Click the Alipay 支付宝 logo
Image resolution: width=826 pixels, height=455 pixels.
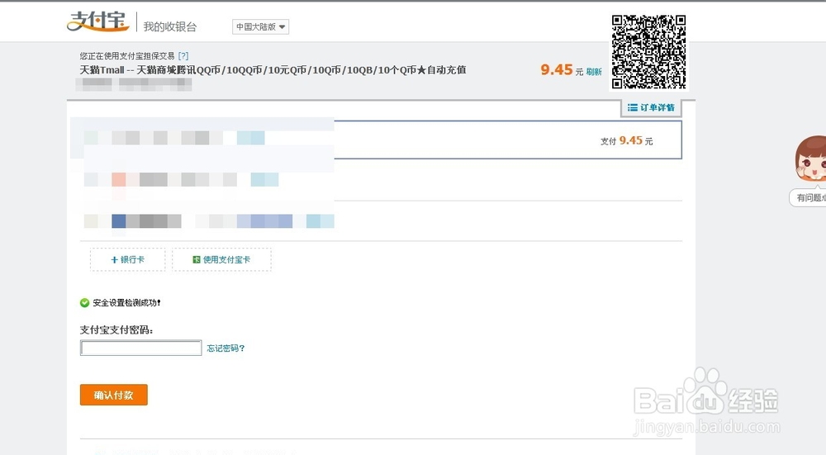pyautogui.click(x=98, y=21)
